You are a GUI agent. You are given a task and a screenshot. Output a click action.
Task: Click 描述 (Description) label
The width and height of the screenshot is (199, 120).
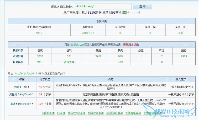pyautogui.click(x=22, y=104)
